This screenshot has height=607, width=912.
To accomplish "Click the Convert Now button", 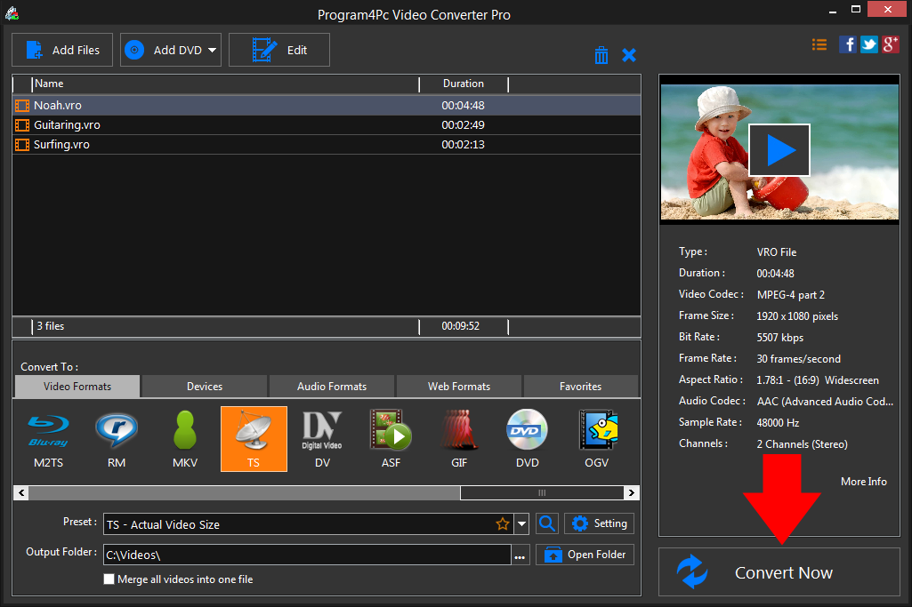I will point(779,572).
